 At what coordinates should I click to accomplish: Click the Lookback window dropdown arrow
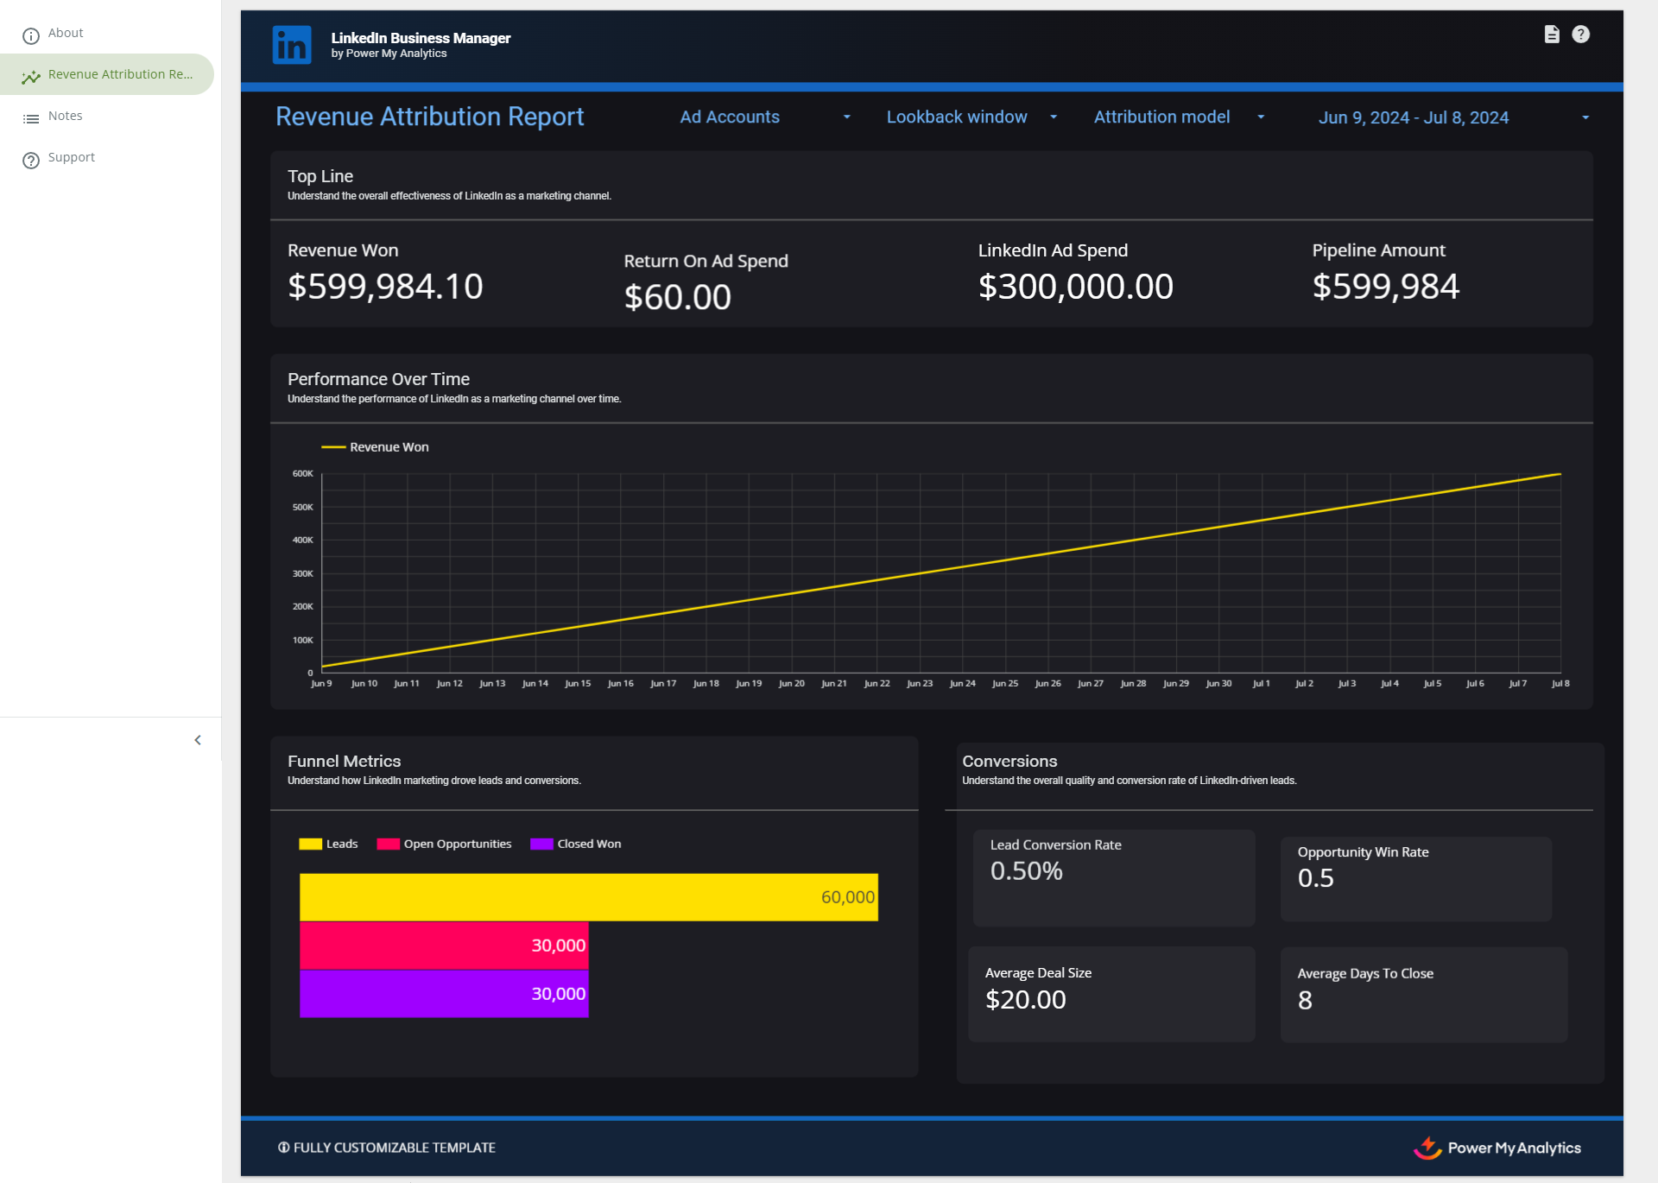coord(1053,117)
